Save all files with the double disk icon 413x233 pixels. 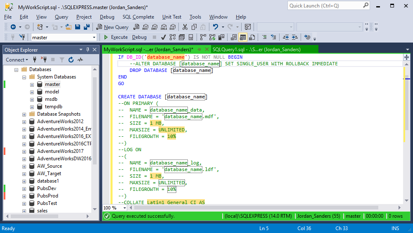pyautogui.click(x=87, y=27)
